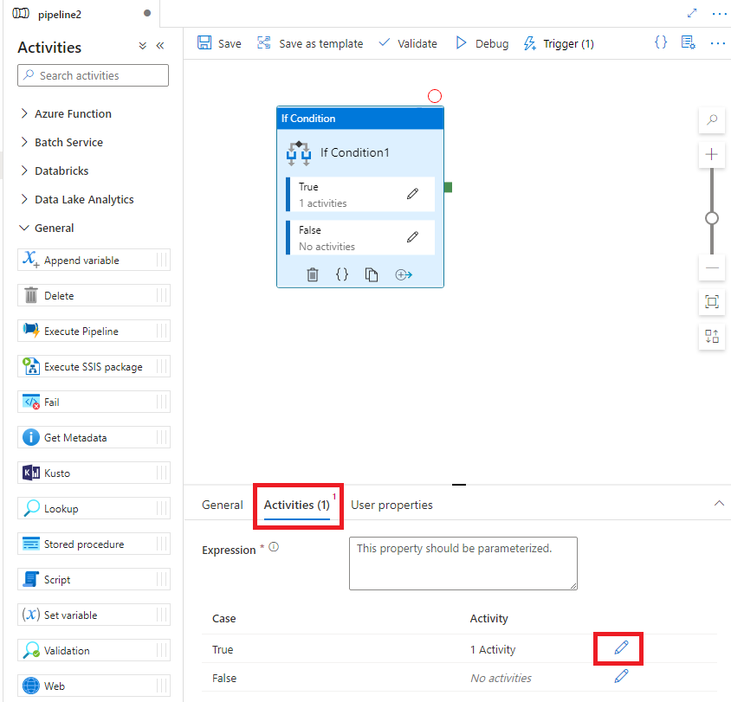
Task: Expand all activity categories
Action: pyautogui.click(x=143, y=46)
